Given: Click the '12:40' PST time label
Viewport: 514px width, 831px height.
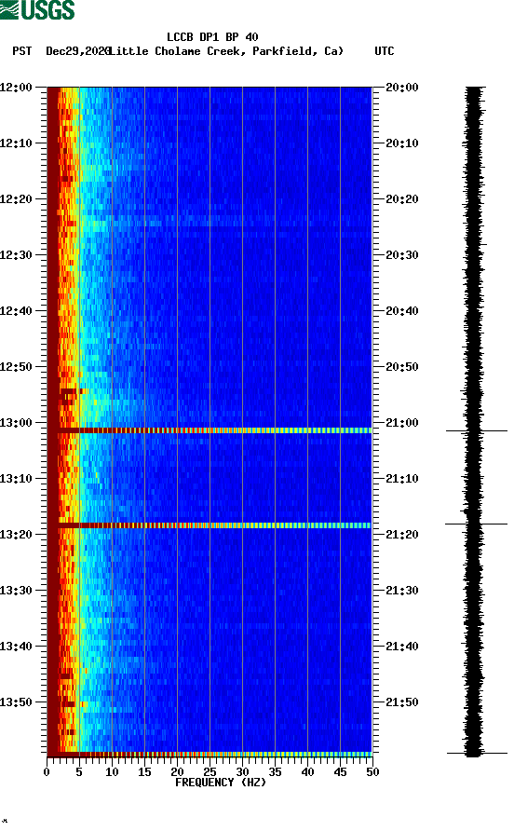Looking at the screenshot, I should coord(17,311).
